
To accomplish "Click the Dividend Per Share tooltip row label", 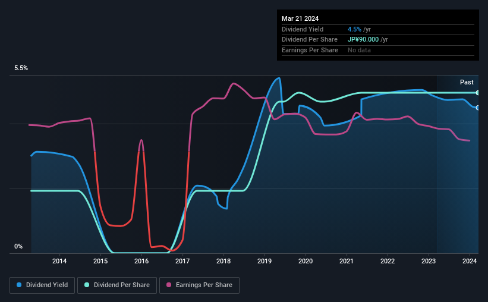I will [x=310, y=40].
